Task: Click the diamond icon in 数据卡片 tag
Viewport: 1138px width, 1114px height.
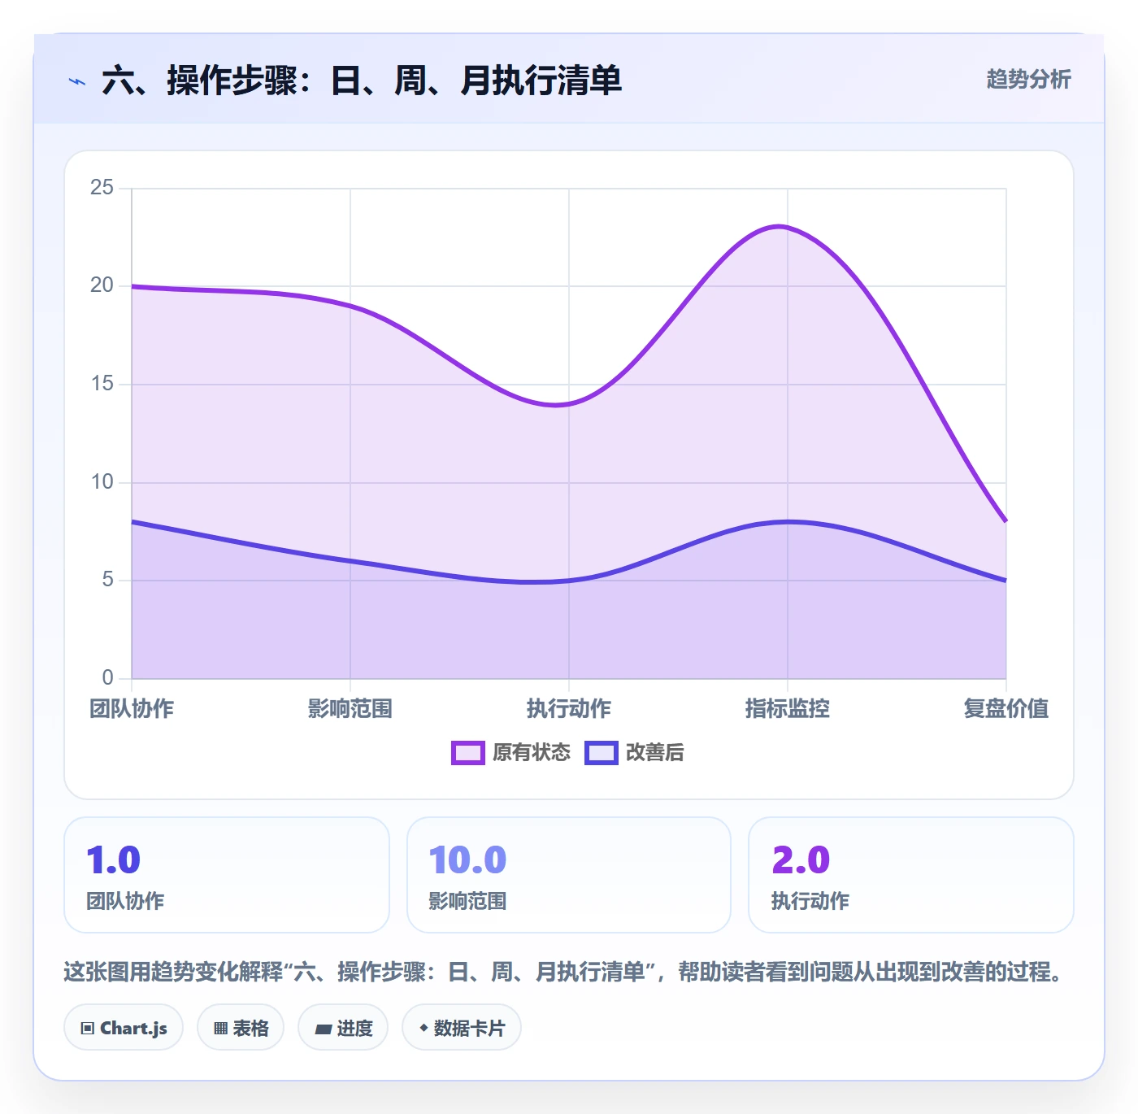Action: (423, 1028)
